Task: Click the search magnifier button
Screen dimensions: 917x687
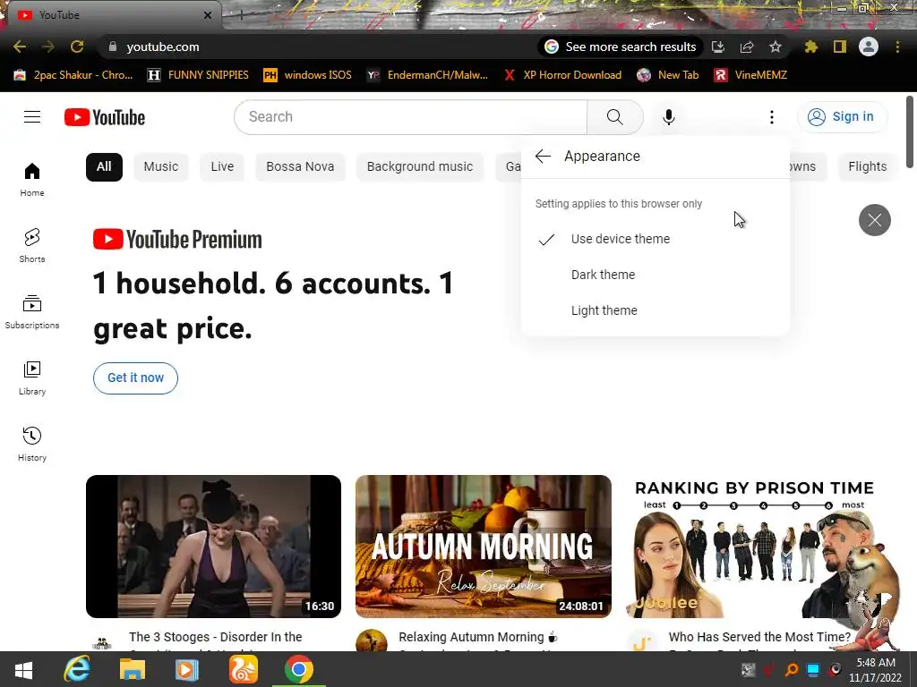Action: coord(614,117)
